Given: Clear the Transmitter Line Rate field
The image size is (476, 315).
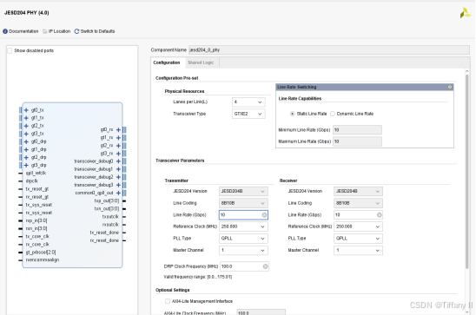Looking at the screenshot, I should (264, 215).
